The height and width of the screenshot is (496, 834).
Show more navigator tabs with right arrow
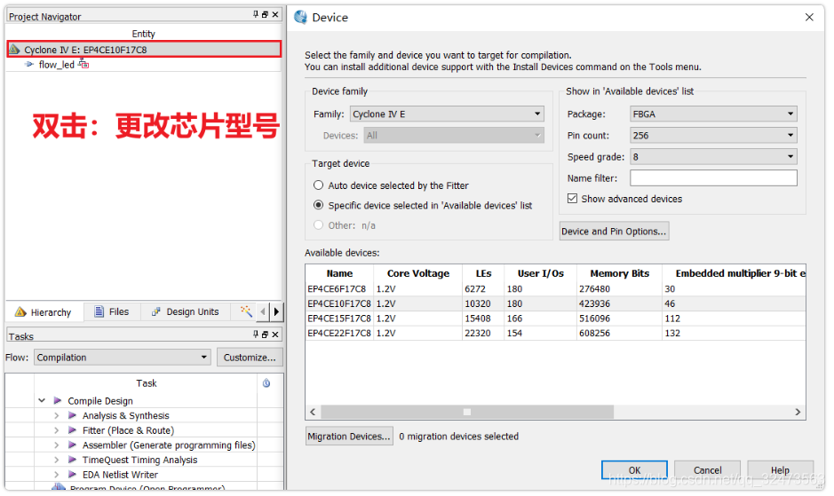click(276, 311)
